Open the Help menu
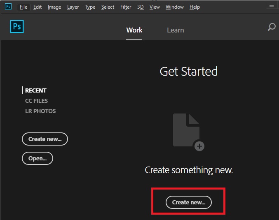Image resolution: width=279 pixels, height=220 pixels. pyautogui.click(x=195, y=7)
